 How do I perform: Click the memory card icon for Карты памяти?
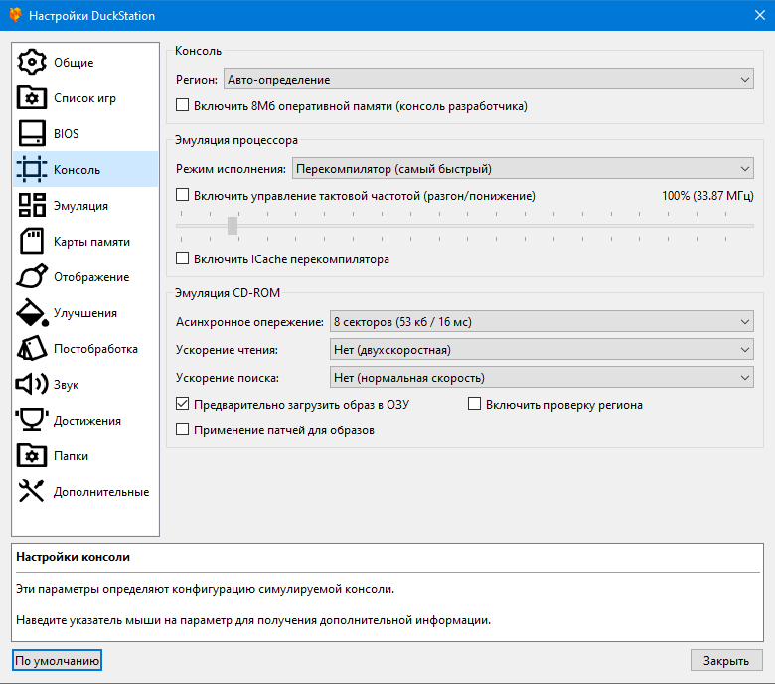coord(32,241)
